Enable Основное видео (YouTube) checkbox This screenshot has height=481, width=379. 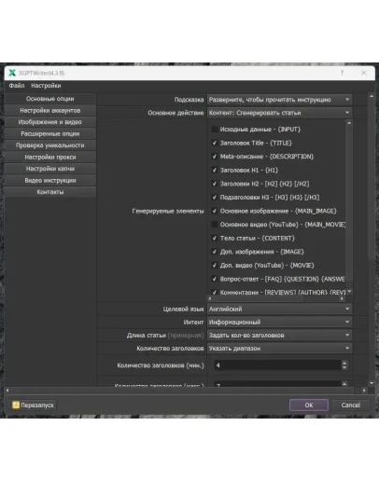[x=215, y=225]
